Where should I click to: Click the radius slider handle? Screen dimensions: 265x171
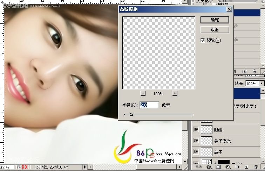click(131, 114)
